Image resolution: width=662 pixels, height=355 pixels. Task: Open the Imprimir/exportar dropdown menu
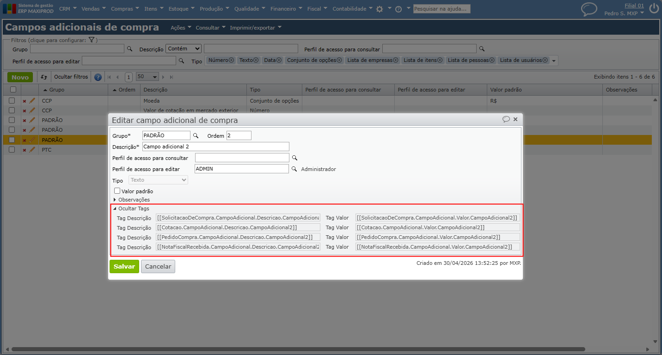(x=255, y=28)
